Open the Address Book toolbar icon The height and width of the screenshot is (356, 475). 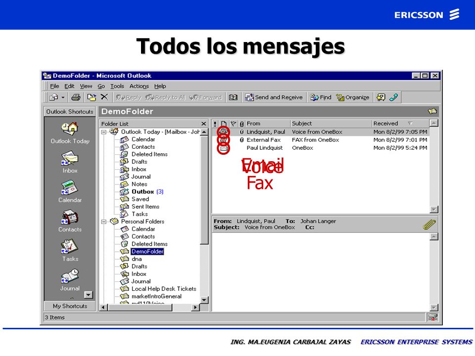click(x=233, y=97)
